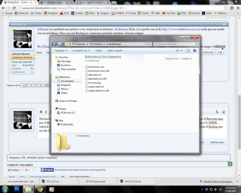Click the ztedevice.com.cn link in the post
The image size is (241, 193).
click(180, 29)
